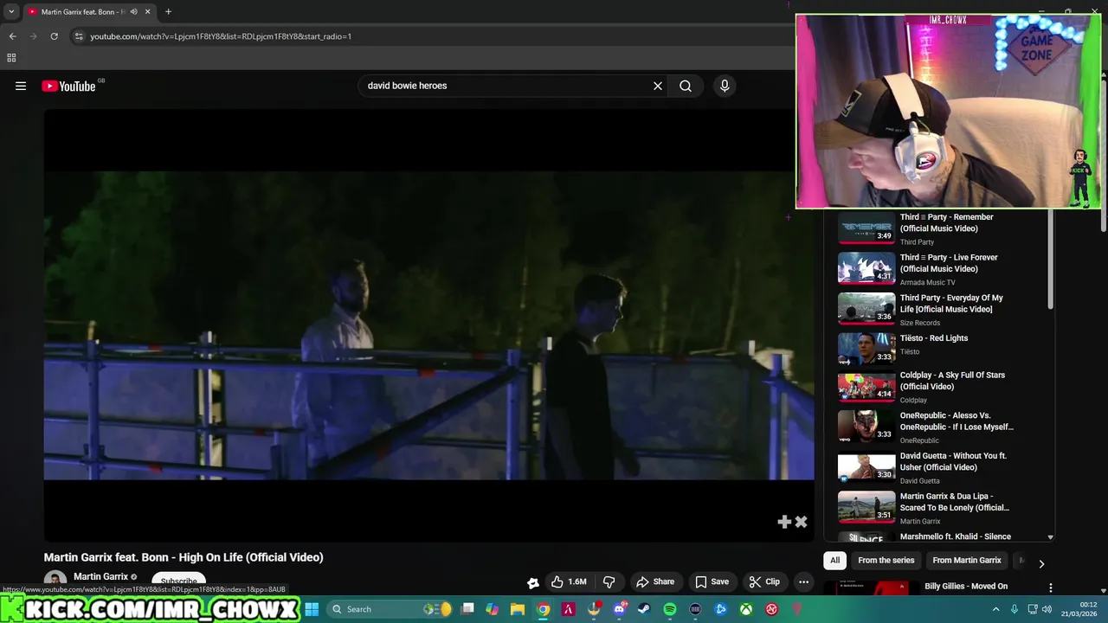Go to YouTube home via logo
Viewport: 1108px width, 623px height.
pos(69,86)
